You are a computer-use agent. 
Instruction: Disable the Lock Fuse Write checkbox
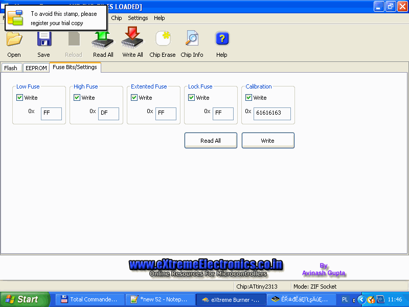point(192,98)
